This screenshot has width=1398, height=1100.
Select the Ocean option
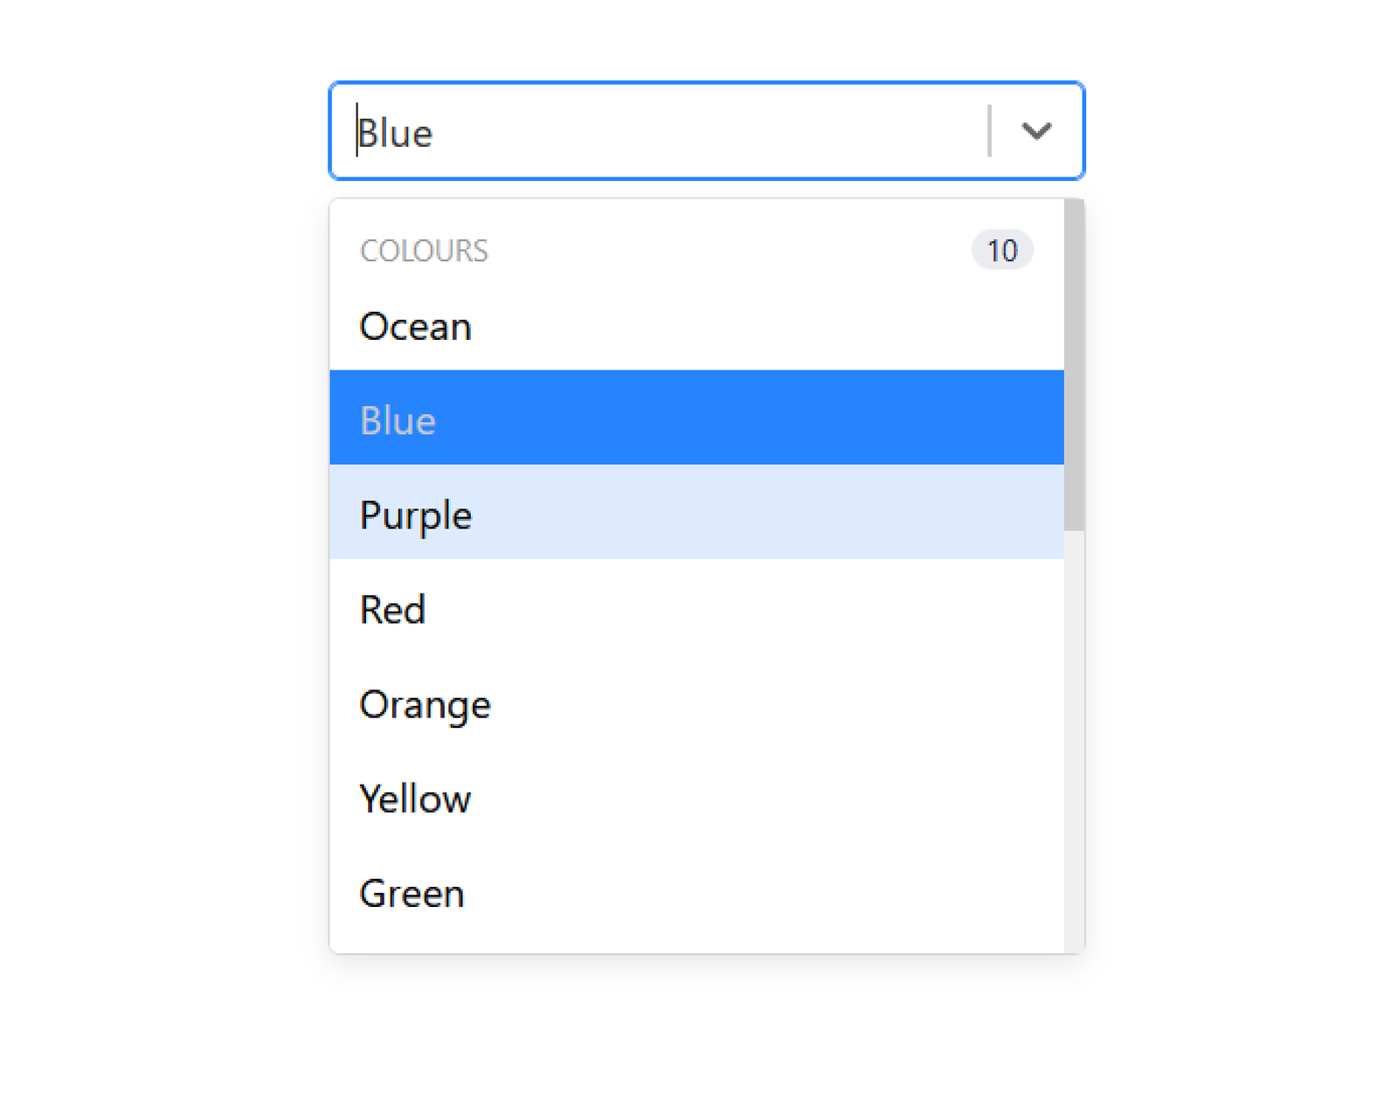tap(416, 326)
